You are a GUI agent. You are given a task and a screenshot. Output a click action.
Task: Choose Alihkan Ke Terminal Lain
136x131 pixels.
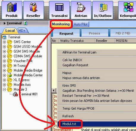pos(97,52)
